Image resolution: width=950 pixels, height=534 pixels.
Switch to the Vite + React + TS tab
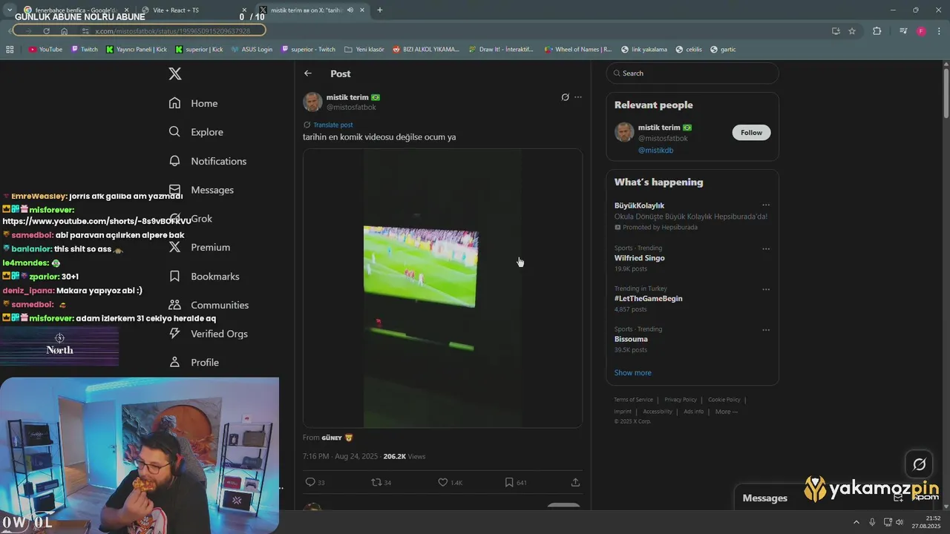193,10
